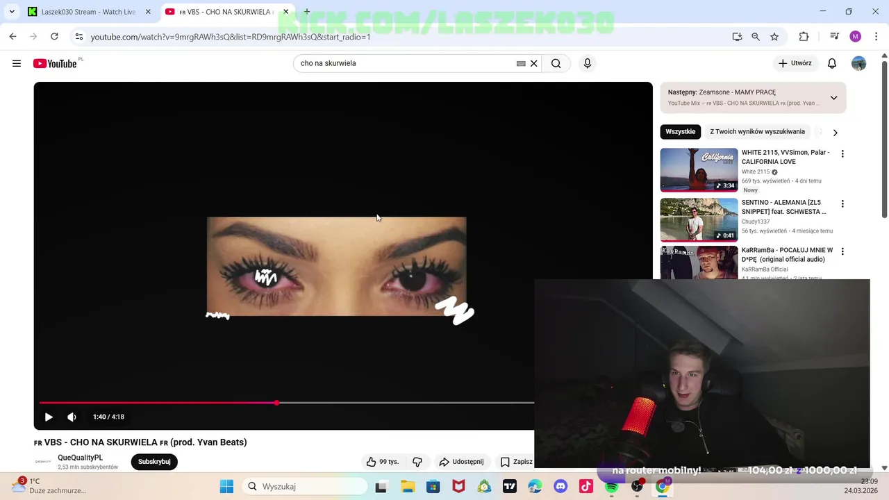Open the zoom magnifier icon in address bar

coord(756,37)
